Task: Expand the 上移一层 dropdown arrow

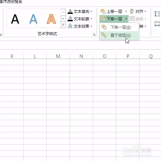Action: (126, 11)
